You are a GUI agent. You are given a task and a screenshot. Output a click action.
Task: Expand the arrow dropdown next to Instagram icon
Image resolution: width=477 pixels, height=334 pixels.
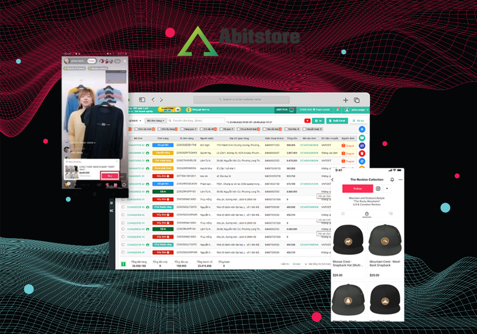387,189
